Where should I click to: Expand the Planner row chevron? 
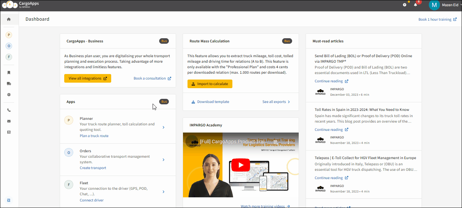click(x=163, y=127)
